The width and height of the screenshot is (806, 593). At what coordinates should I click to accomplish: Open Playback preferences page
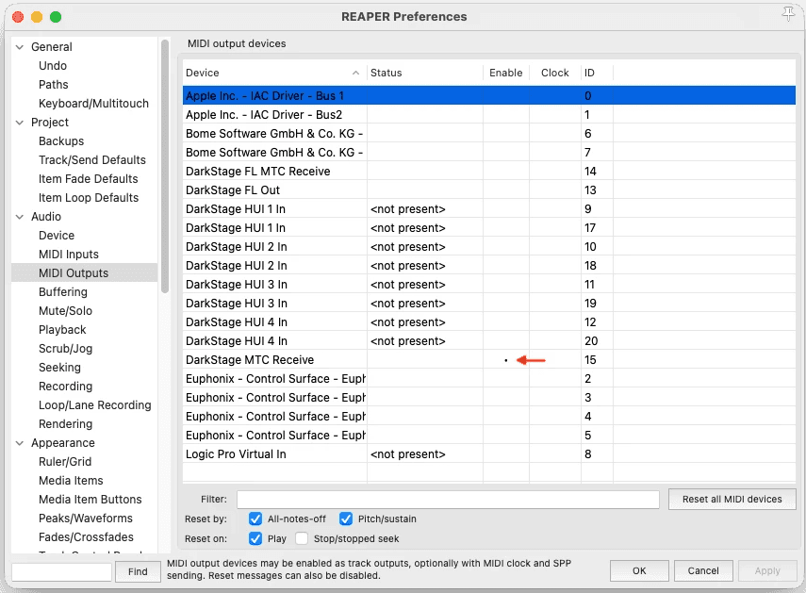click(x=62, y=330)
